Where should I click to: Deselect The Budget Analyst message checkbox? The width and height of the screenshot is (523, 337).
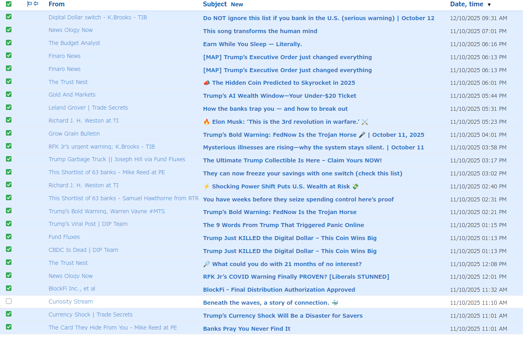(9, 43)
